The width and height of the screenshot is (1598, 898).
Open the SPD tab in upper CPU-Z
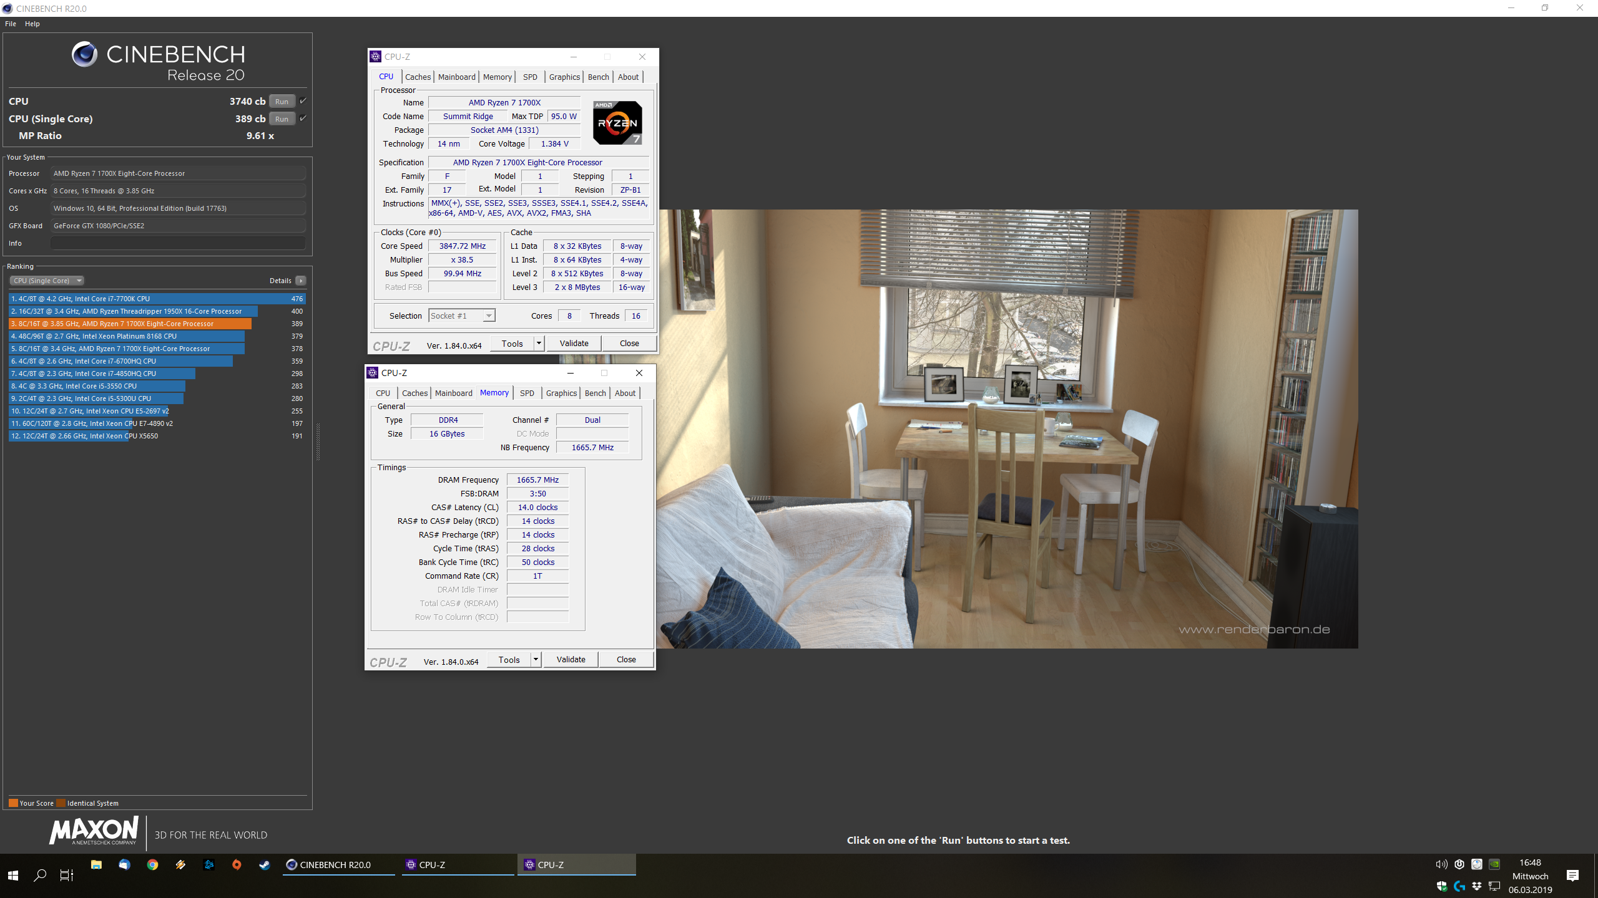click(530, 77)
